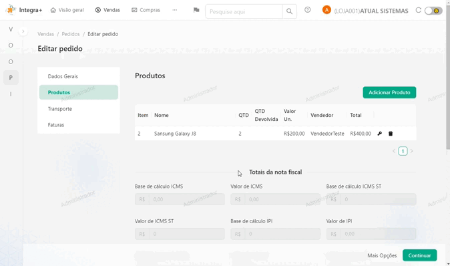Click the VendedorTeste cell
Screen dimensions: 450x266
point(327,134)
